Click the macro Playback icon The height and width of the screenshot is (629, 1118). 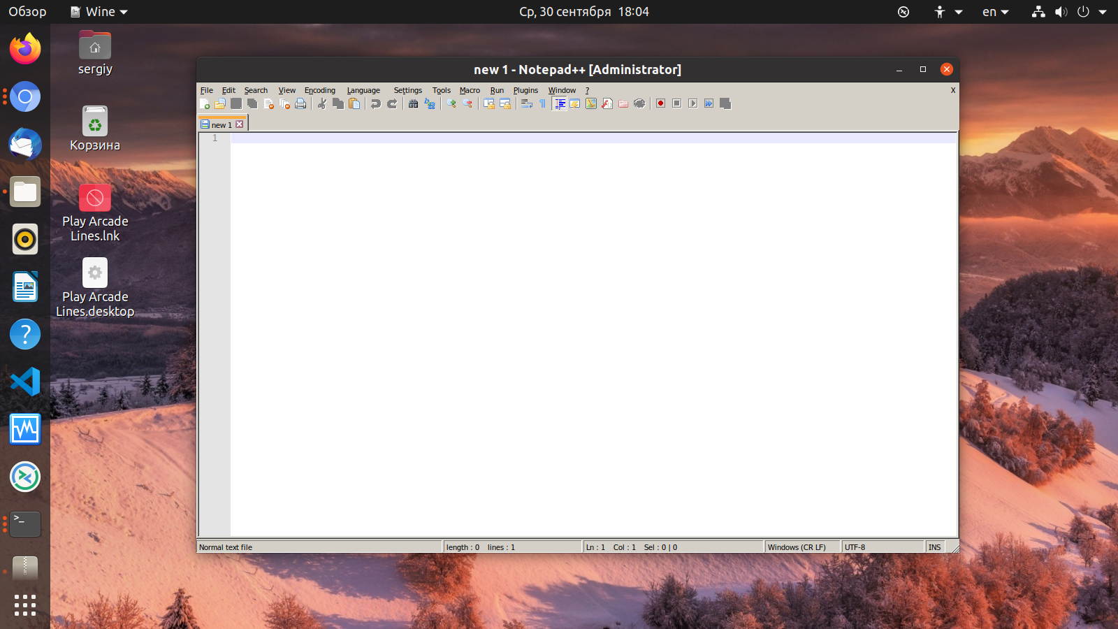coord(693,103)
